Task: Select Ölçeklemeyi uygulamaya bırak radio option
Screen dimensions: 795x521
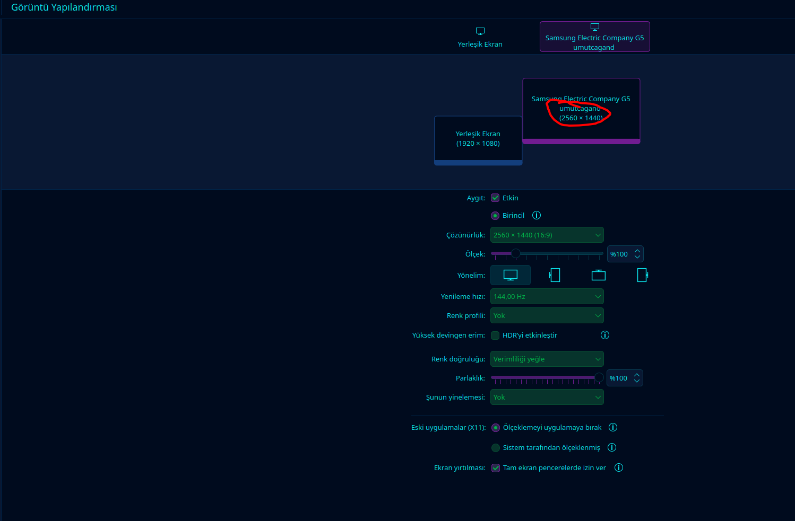Action: point(496,428)
